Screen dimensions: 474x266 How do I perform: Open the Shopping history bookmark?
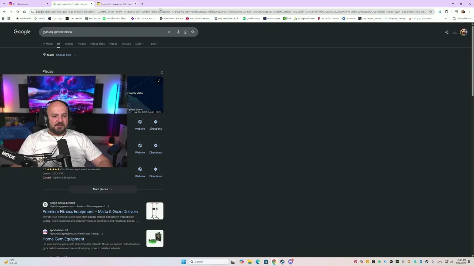click(x=395, y=18)
